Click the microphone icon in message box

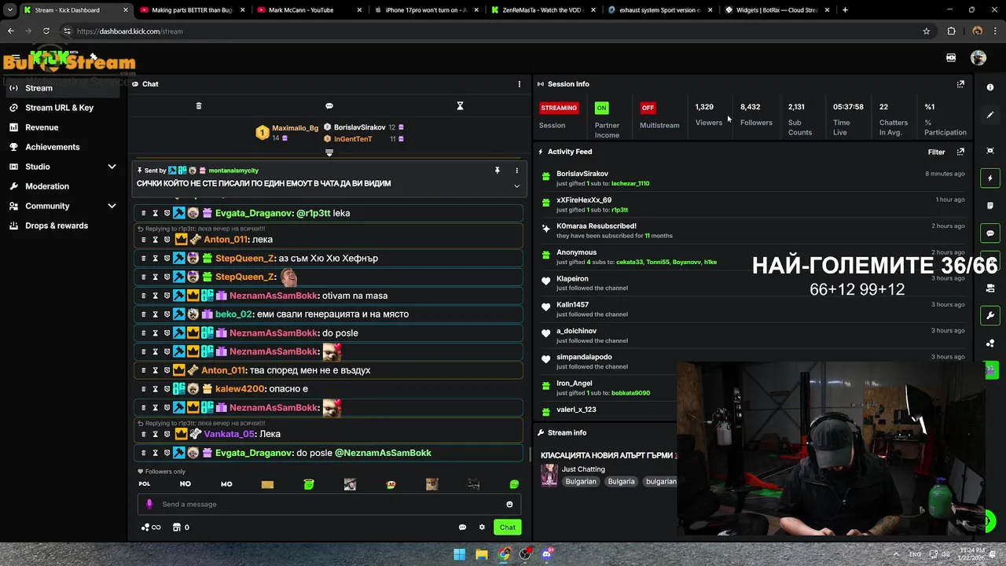[149, 505]
